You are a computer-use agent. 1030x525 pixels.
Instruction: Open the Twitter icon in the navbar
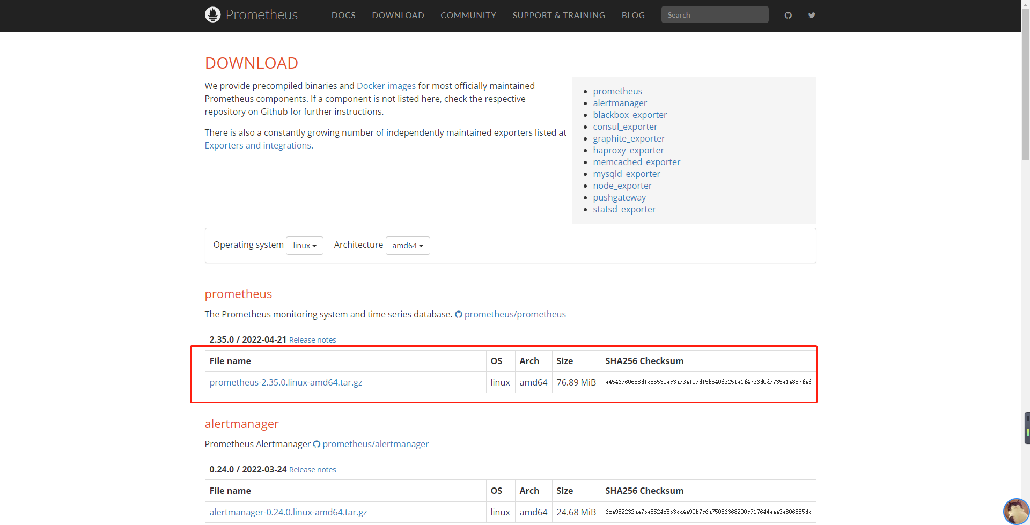coord(812,15)
